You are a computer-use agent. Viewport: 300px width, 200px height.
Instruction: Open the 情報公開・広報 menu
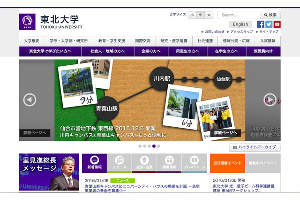pyautogui.click(x=236, y=41)
